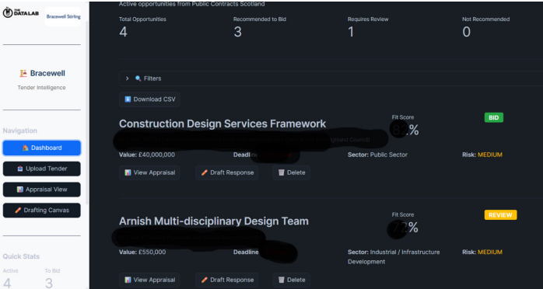The image size is (543, 289).
Task: Click the house icon on Dashboard button
Action: [25, 148]
